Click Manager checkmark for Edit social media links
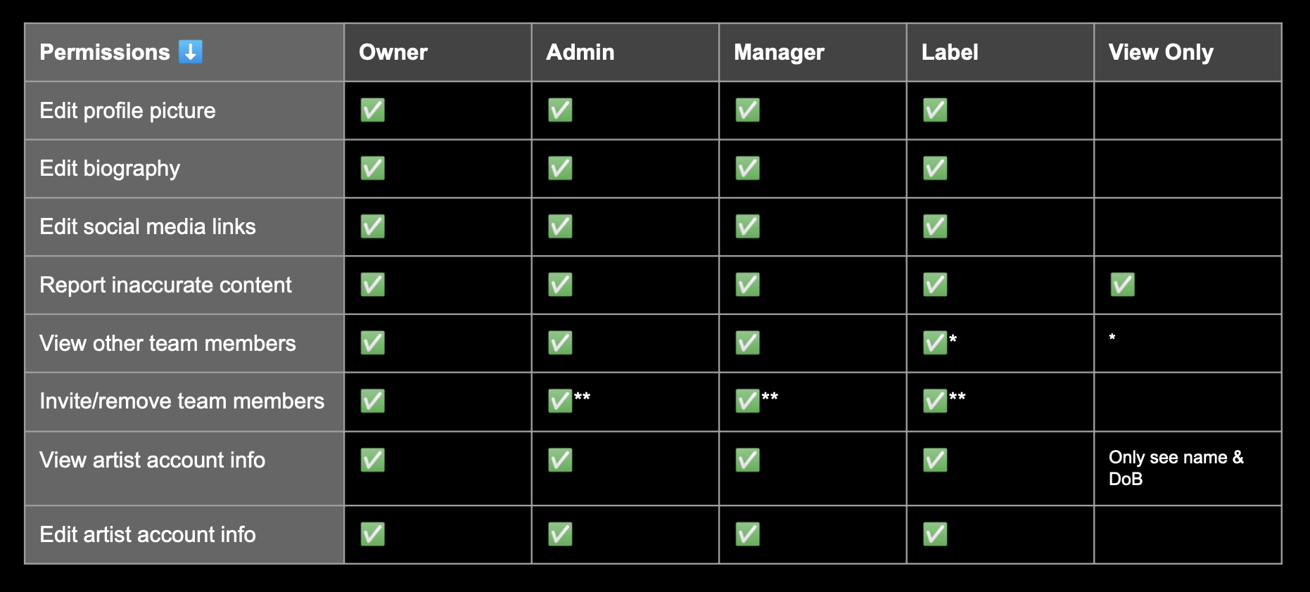Screen dimensions: 1310x592 [x=747, y=226]
